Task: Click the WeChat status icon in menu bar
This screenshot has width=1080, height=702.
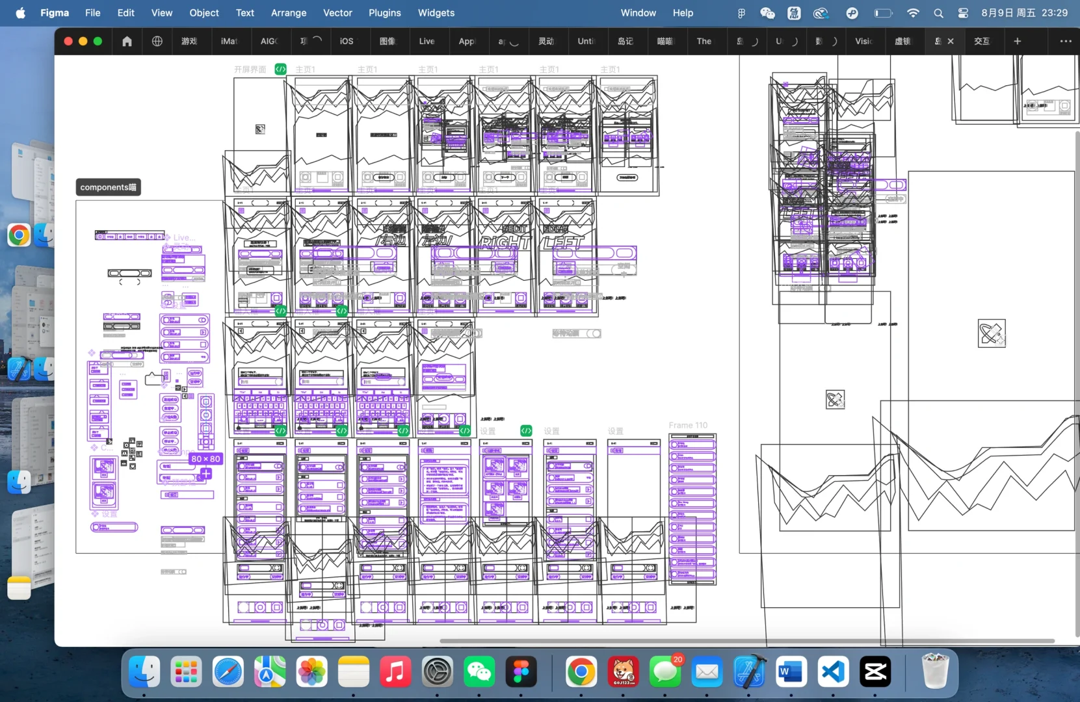Action: tap(767, 13)
